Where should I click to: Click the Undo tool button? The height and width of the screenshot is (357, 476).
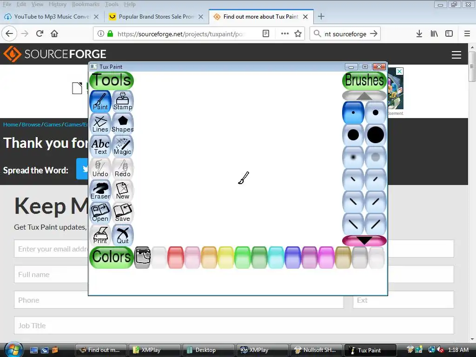click(100, 168)
